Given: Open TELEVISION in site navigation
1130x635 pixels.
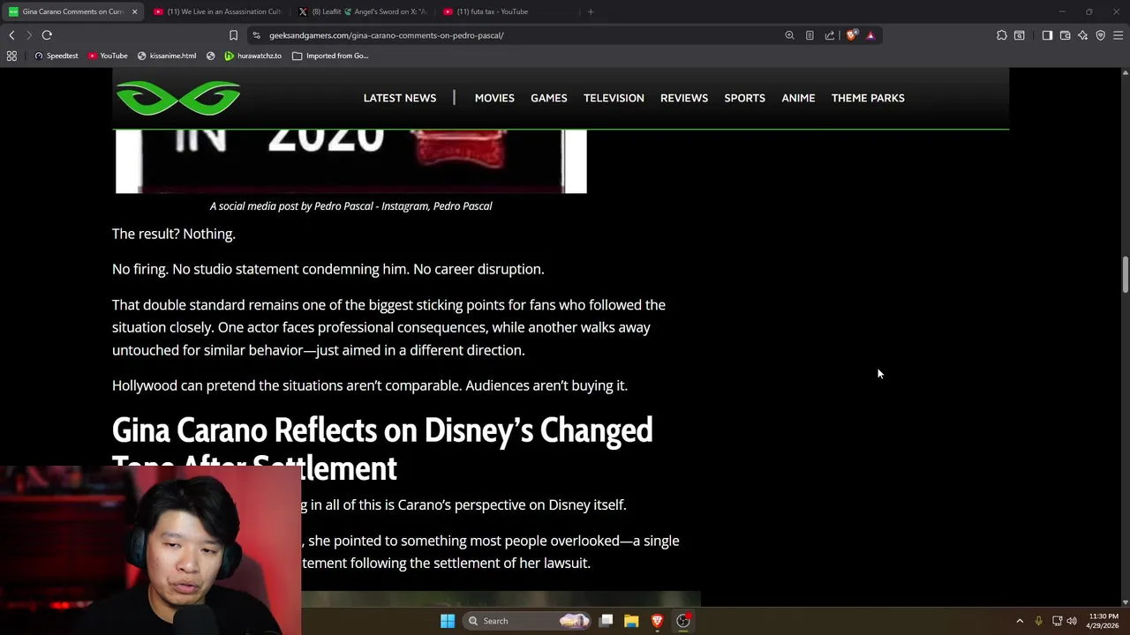Looking at the screenshot, I should pyautogui.click(x=614, y=98).
